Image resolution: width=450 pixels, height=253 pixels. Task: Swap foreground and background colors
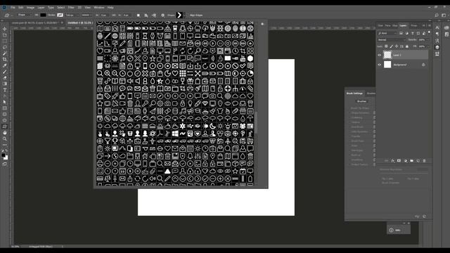(7, 150)
